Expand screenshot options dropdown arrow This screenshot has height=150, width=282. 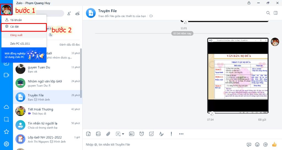click(x=123, y=134)
